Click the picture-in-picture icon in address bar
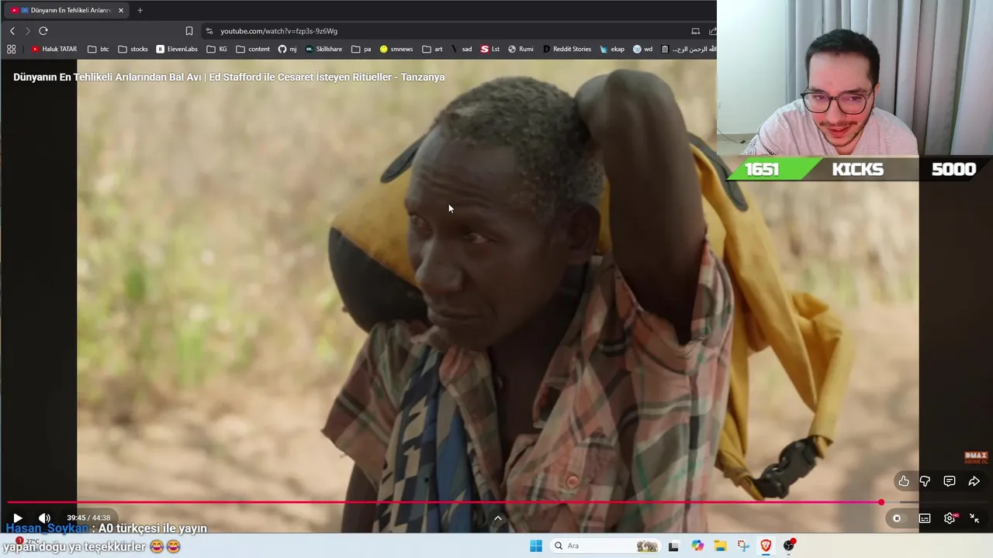The height and width of the screenshot is (558, 993). (695, 31)
